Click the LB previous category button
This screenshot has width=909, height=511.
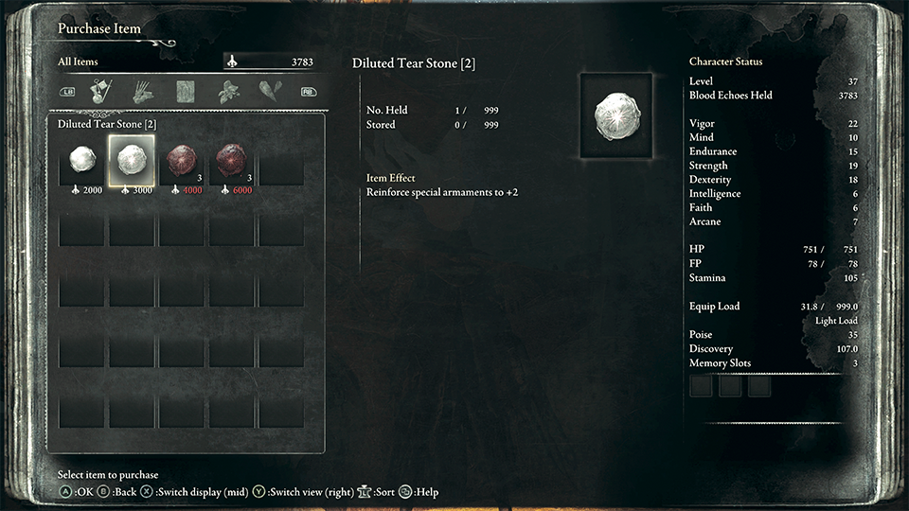pyautogui.click(x=67, y=92)
